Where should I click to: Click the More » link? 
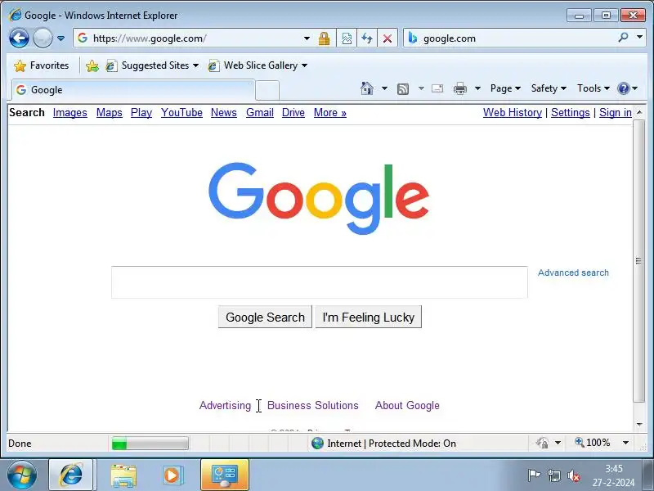tap(330, 113)
